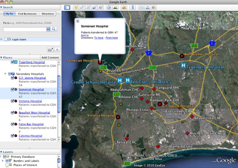238x168 pixels.
Task: Select the Add Polygon tool
Action: click(82, 7)
